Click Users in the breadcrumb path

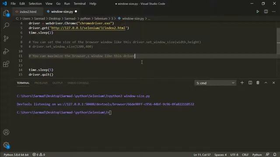point(26,18)
